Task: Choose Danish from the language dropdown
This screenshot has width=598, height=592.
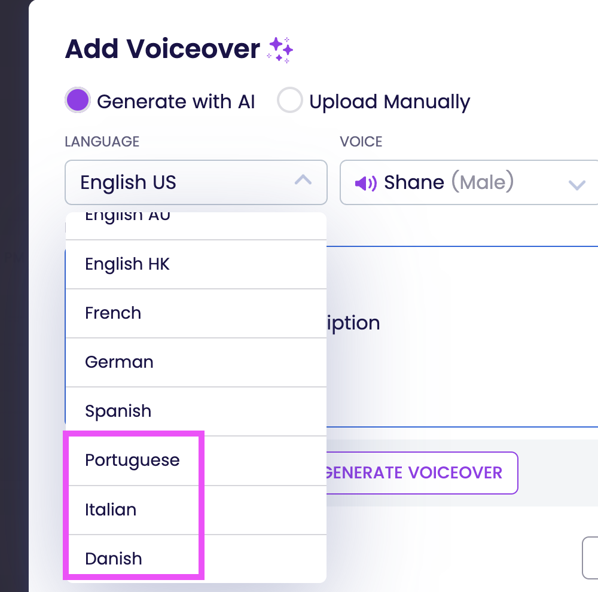Action: 196,559
